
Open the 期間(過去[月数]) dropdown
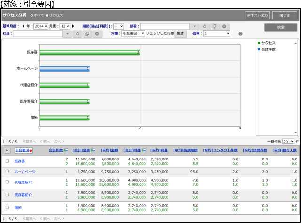tap(119, 26)
